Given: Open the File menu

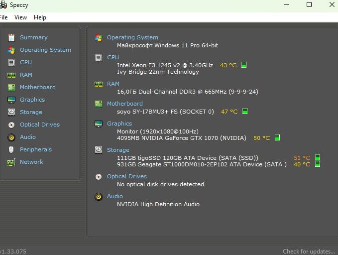Looking at the screenshot, I should [x=3, y=17].
